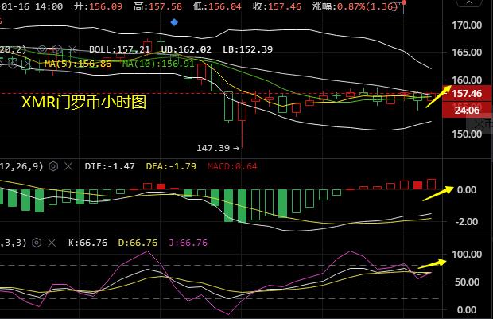Remove the MACD indicator with X
Image resolution: width=493 pixels, height=319 pixels.
click(x=68, y=166)
